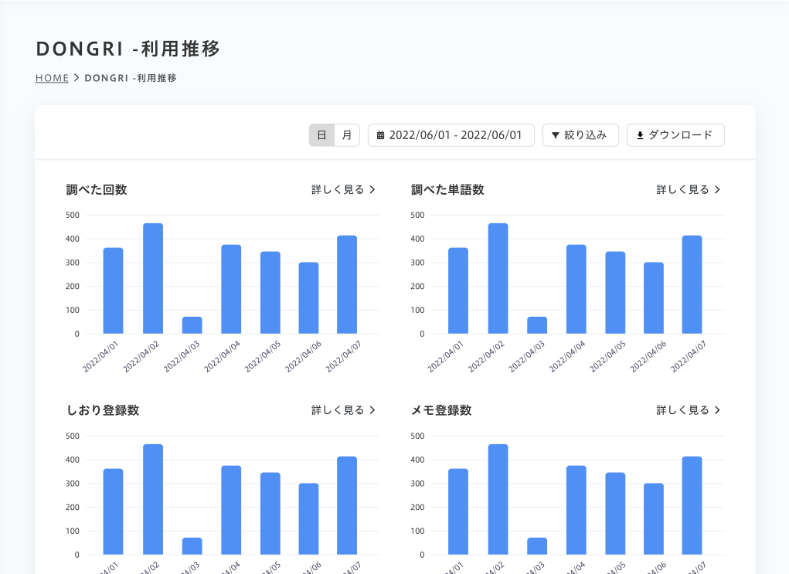Switch to daily view with 日 toggle

point(321,135)
